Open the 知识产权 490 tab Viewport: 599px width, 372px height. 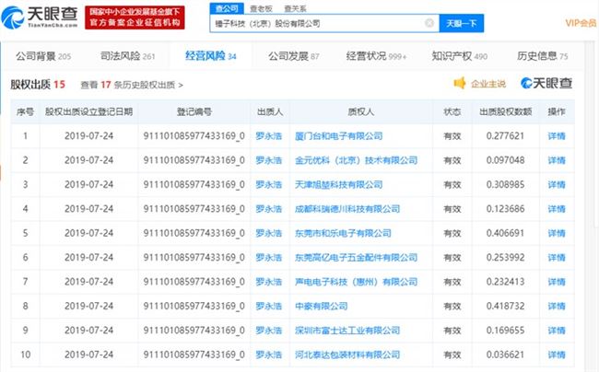click(460, 56)
